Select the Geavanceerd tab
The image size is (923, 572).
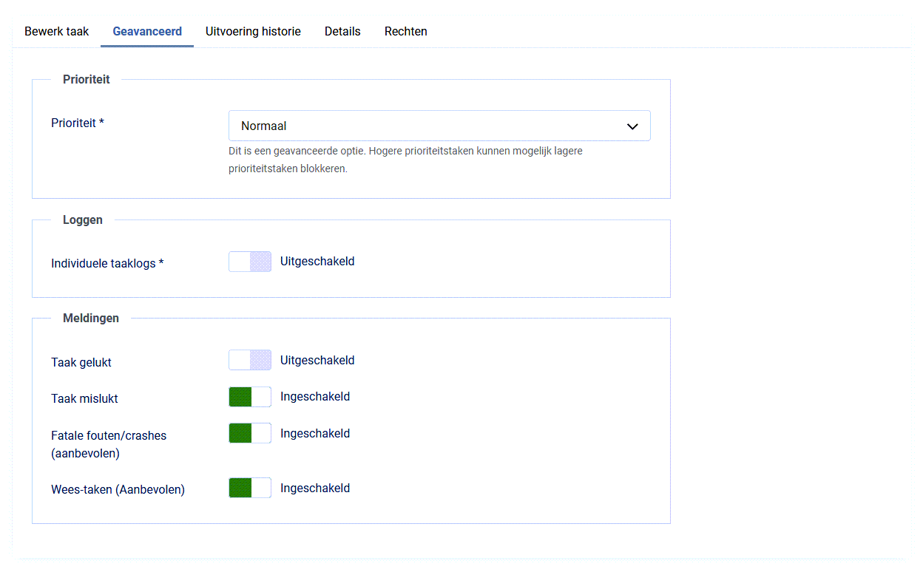click(x=147, y=32)
